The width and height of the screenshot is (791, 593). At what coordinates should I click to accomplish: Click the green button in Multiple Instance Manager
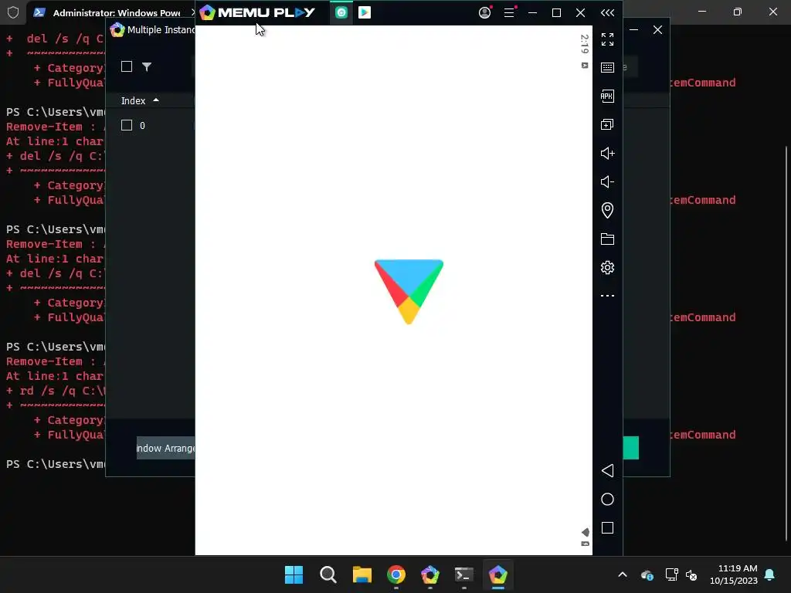(631, 448)
